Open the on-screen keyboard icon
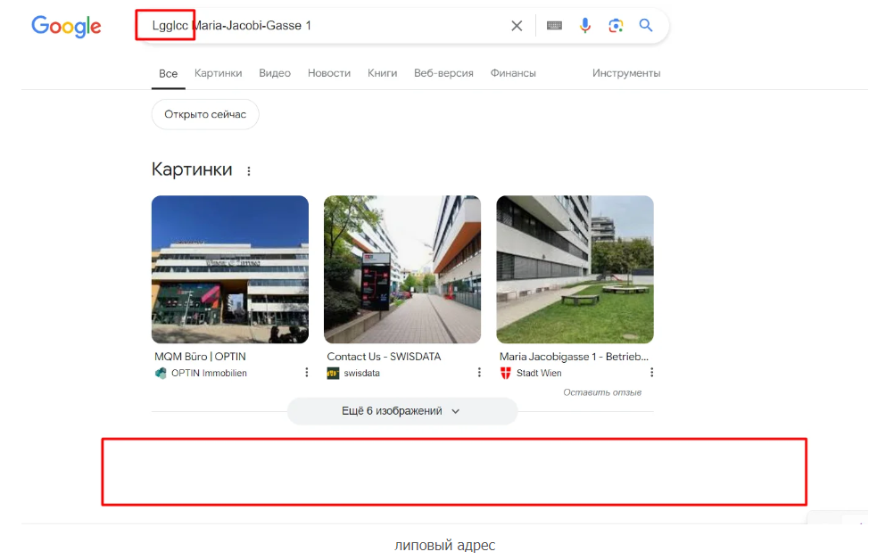Viewport: 869px width, 560px height. 554,25
